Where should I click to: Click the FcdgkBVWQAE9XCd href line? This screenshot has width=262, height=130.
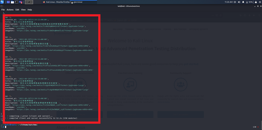click(46, 85)
